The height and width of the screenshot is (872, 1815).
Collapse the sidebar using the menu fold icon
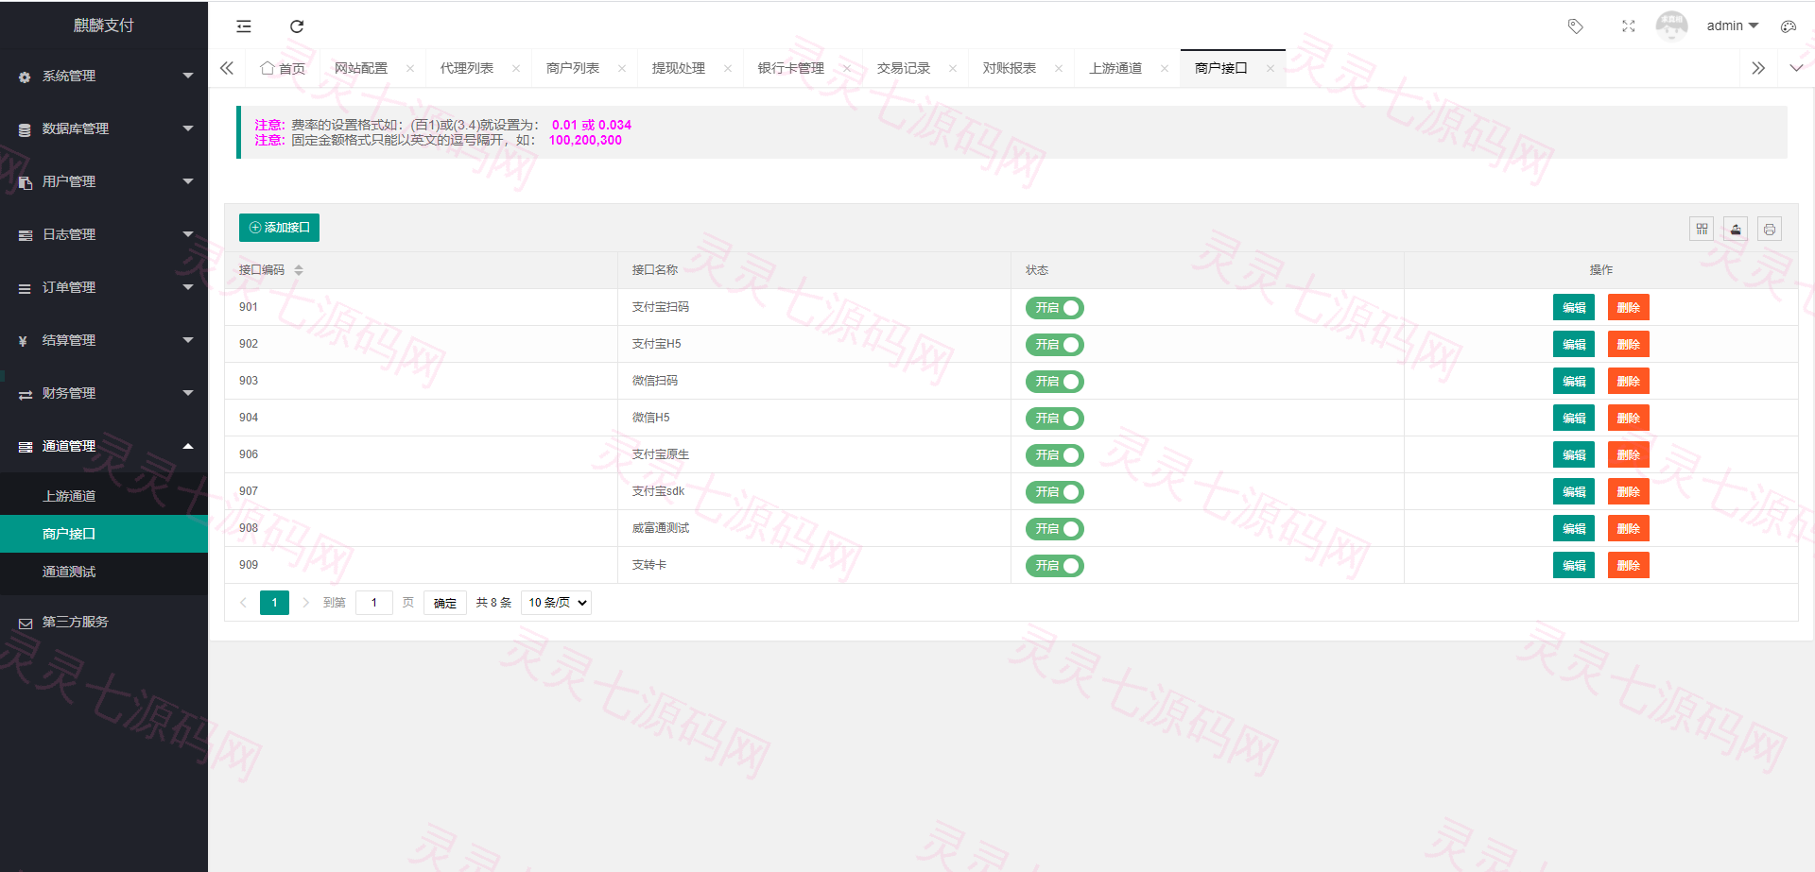(244, 26)
